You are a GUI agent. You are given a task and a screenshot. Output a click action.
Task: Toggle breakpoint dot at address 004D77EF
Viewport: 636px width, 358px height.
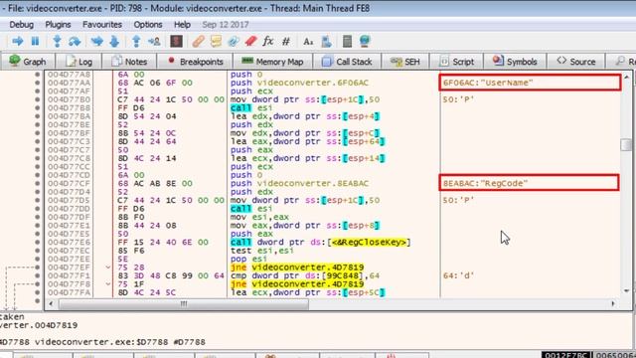(38, 268)
